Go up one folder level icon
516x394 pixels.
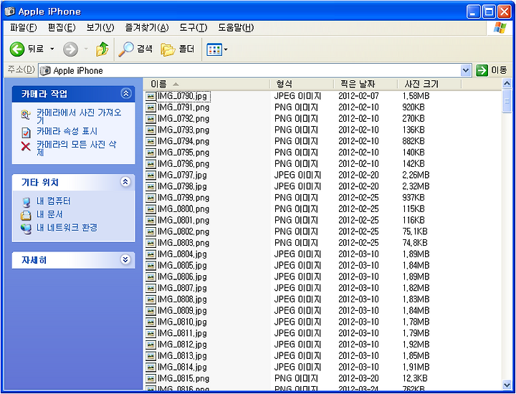[x=102, y=49]
